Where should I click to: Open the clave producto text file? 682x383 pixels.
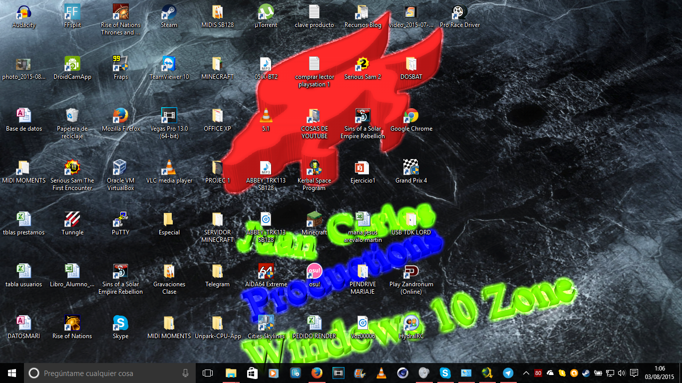tap(314, 16)
